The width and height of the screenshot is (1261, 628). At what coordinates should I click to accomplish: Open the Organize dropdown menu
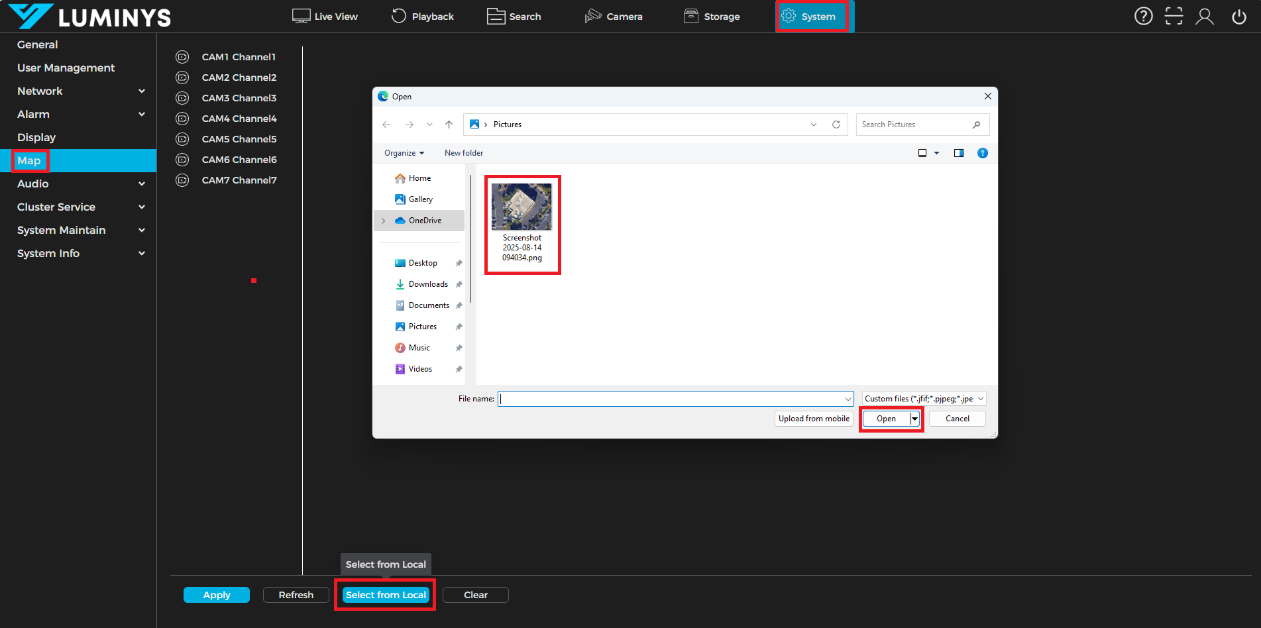coord(404,153)
